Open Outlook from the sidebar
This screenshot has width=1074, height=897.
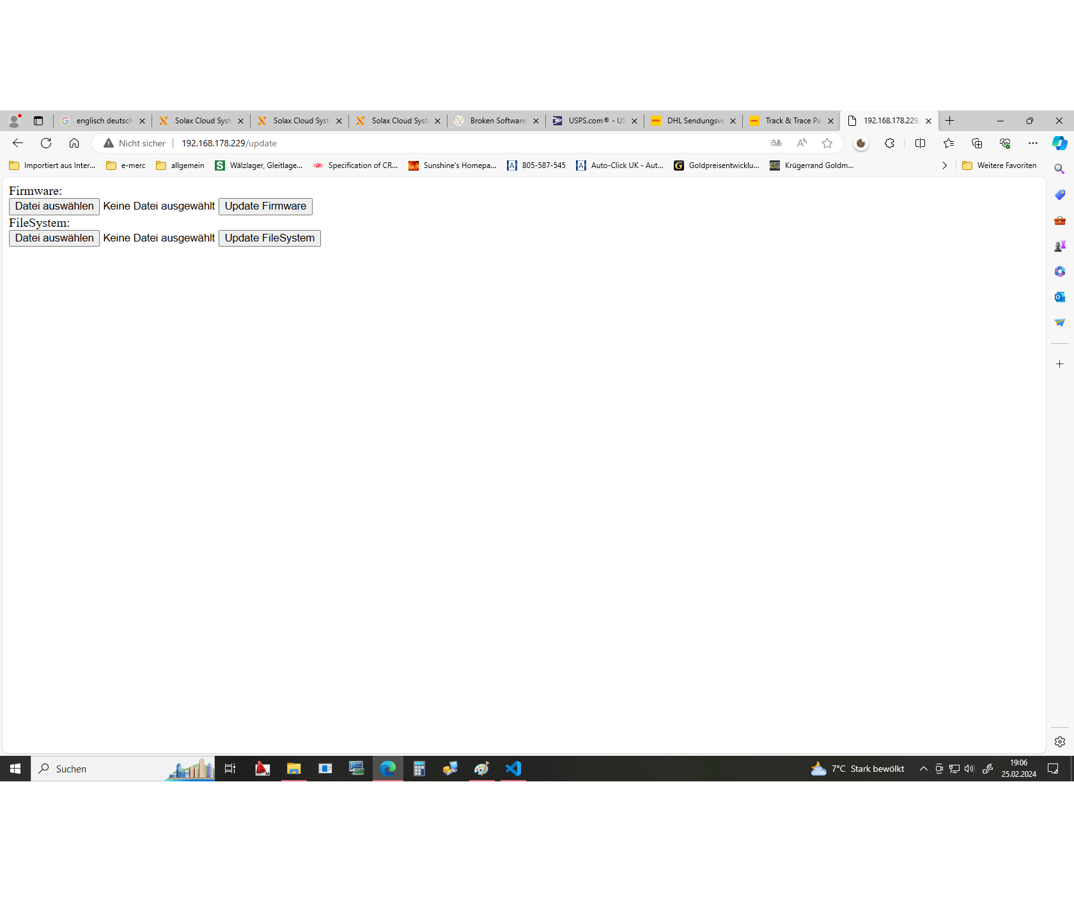tap(1060, 297)
